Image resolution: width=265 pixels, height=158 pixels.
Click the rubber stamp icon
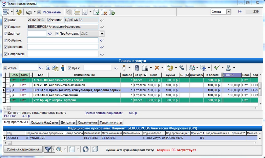pyautogui.click(x=229, y=68)
